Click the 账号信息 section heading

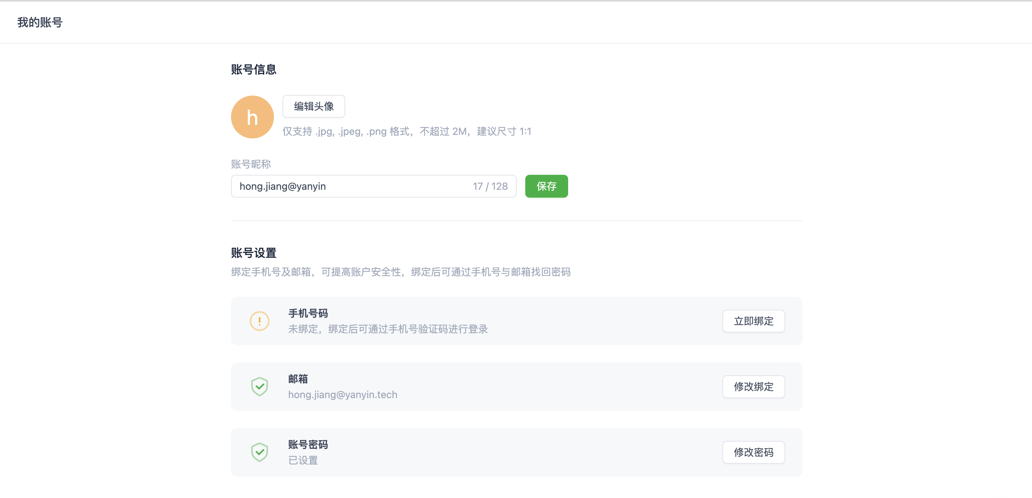[x=253, y=69]
